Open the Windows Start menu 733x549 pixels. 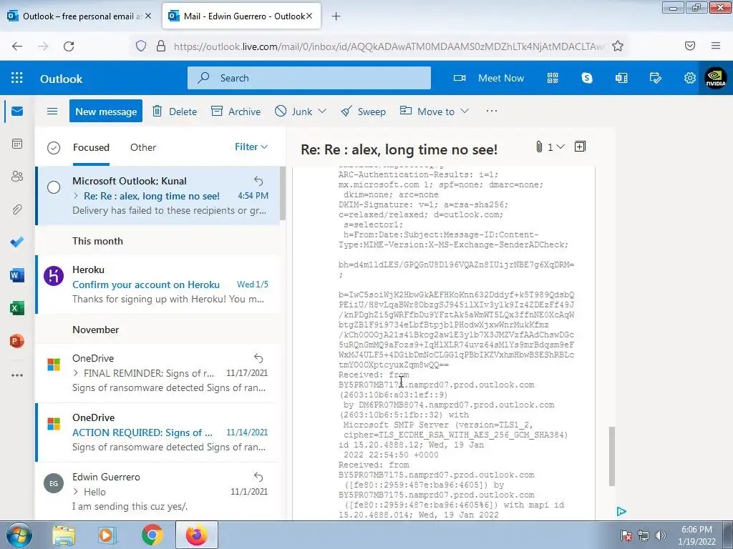pos(19,535)
